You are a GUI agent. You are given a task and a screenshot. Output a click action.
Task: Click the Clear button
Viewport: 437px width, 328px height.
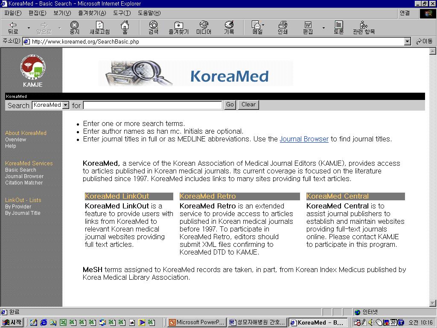point(248,105)
